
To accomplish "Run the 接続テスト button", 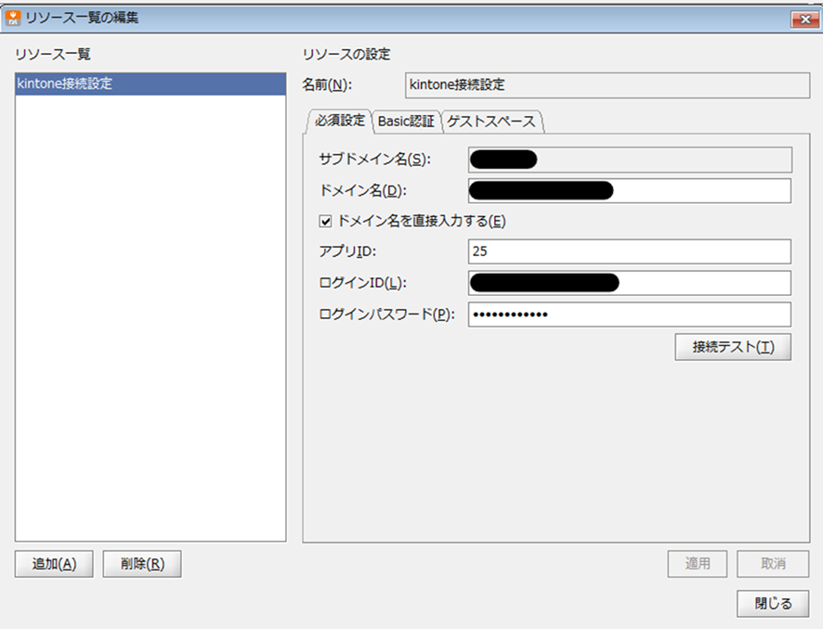I will (x=733, y=347).
